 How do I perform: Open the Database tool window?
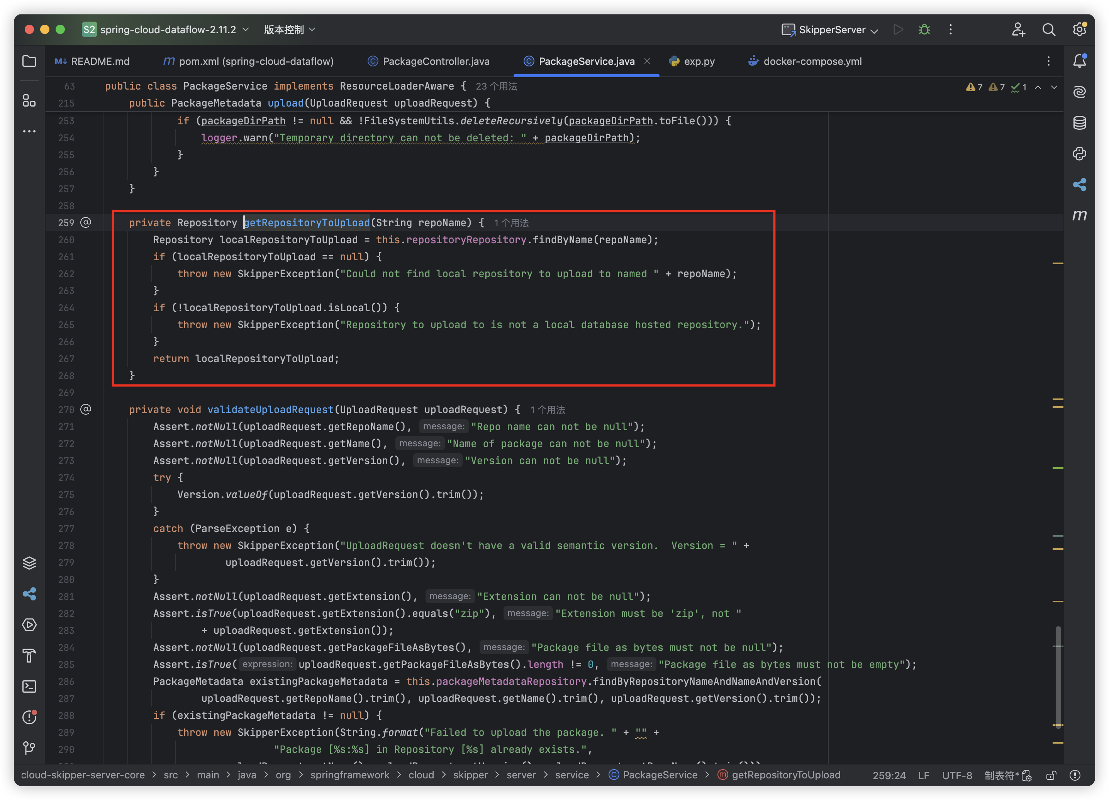tap(1080, 123)
